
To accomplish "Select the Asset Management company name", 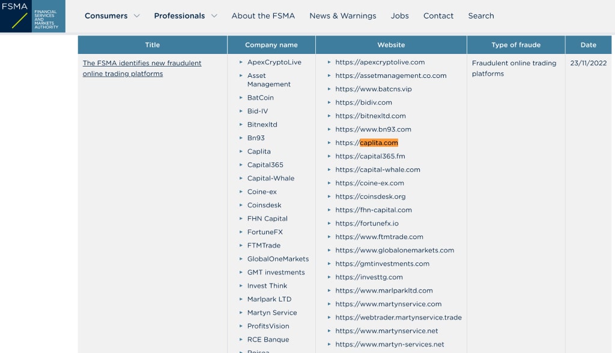I will 269,80.
